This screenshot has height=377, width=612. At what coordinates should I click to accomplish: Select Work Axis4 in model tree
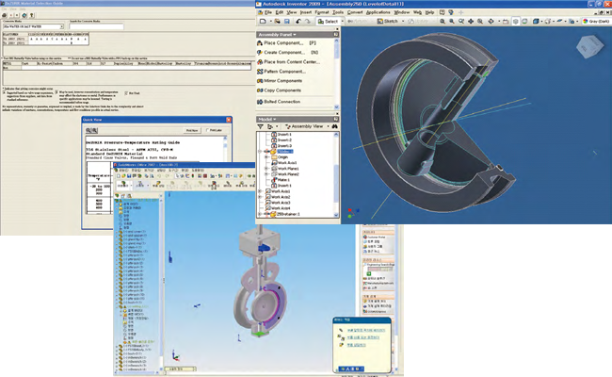point(278,208)
